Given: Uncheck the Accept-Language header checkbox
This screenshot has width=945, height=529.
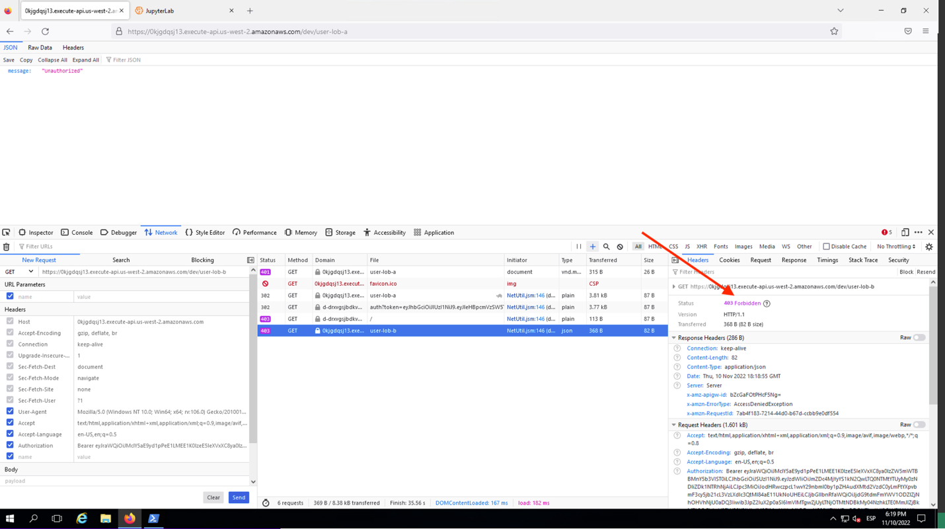Looking at the screenshot, I should tap(10, 434).
